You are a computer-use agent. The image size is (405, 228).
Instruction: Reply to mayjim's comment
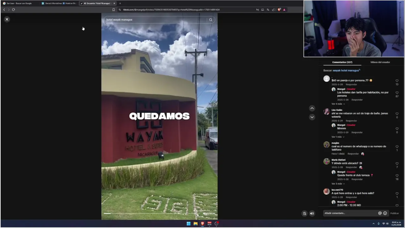point(353,154)
